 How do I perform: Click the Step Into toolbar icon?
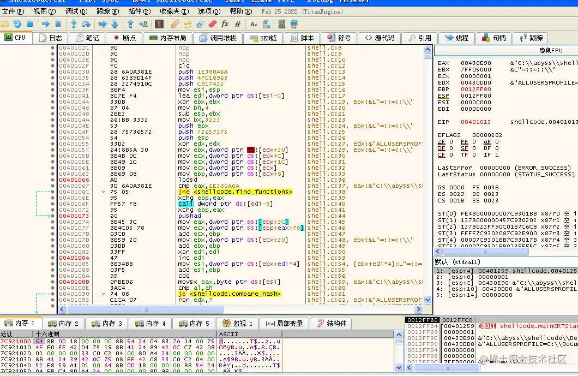tap(74, 24)
